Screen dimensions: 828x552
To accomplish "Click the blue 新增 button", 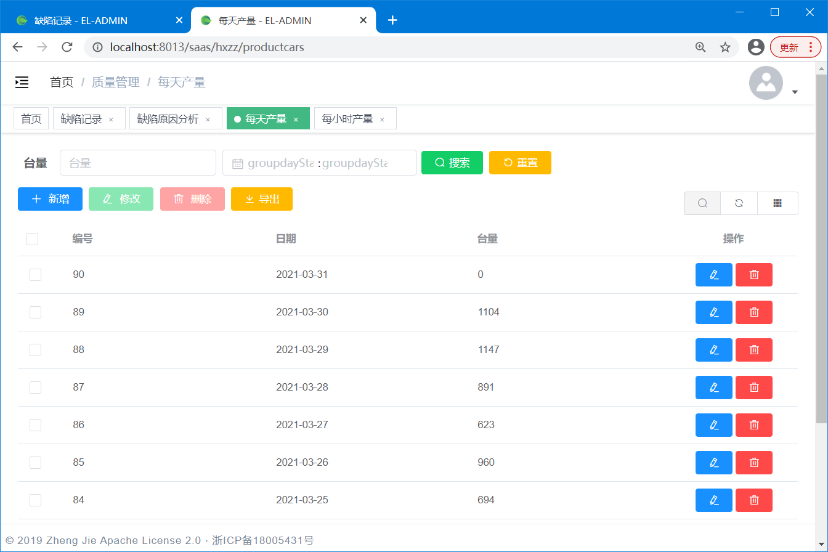I will click(50, 199).
